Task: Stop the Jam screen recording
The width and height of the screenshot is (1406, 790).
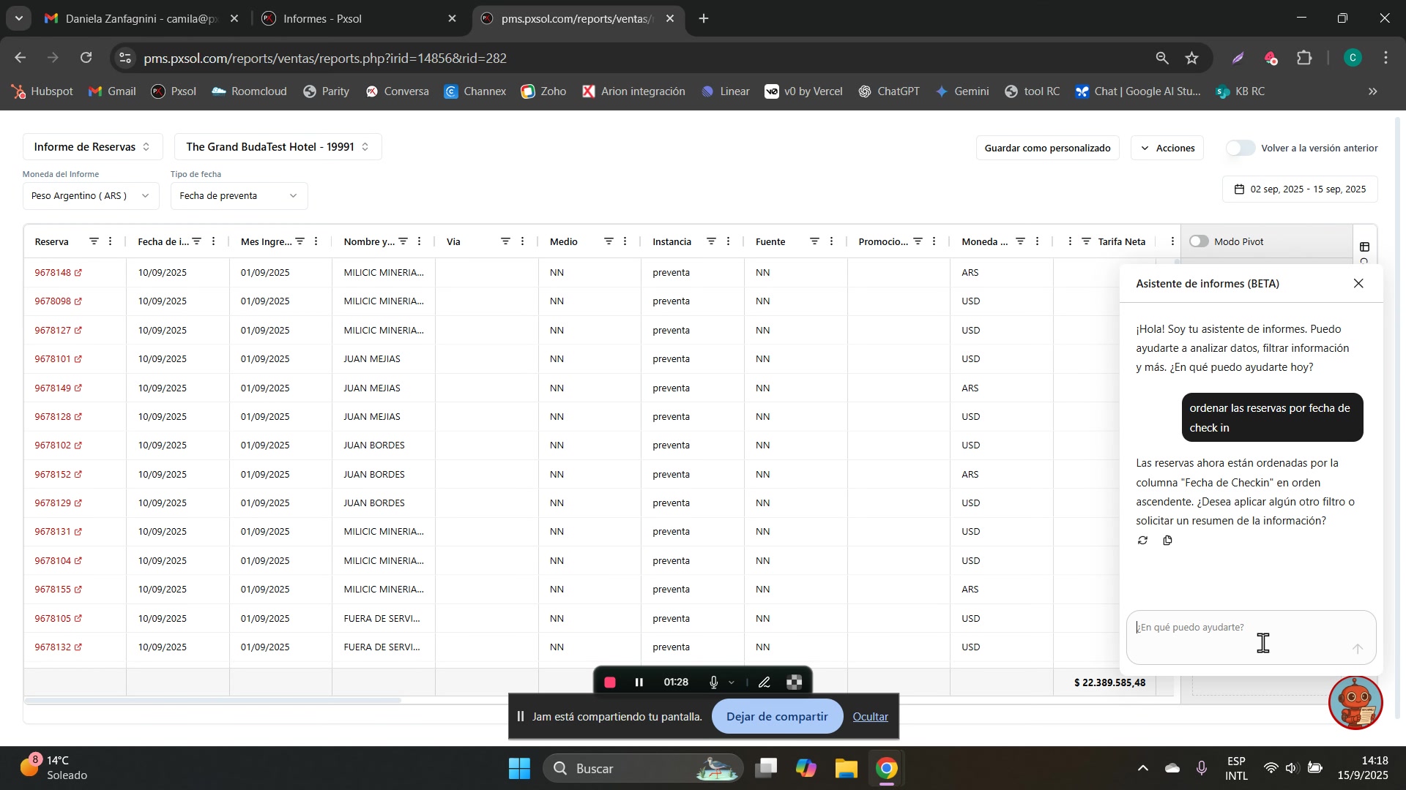Action: coord(610,683)
